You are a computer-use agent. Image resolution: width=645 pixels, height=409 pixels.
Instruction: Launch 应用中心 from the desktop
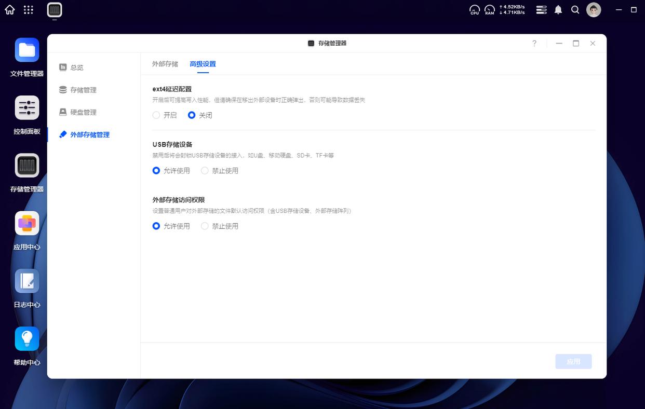click(x=27, y=224)
